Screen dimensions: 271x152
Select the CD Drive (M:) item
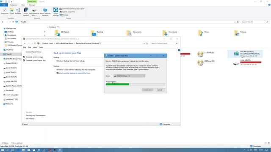tap(206, 62)
